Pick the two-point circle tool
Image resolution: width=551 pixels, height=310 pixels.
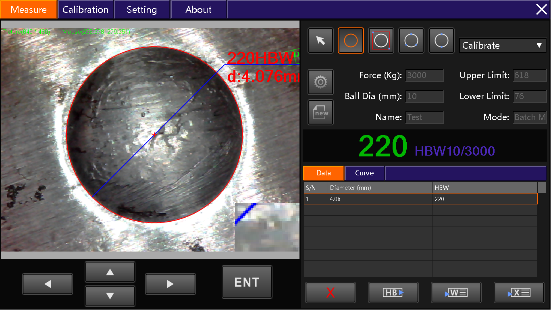(x=441, y=41)
